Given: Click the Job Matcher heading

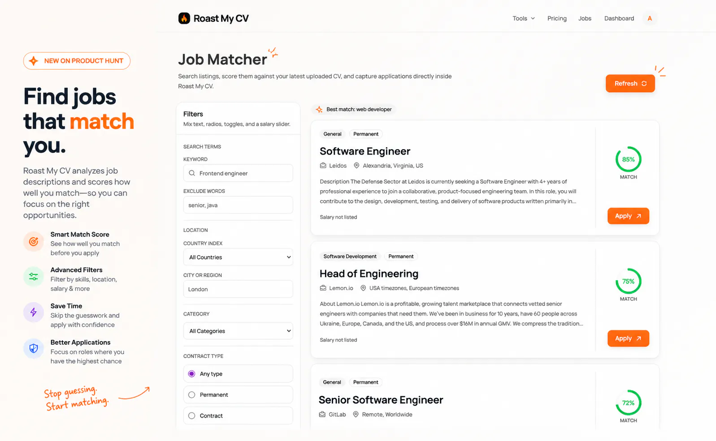Looking at the screenshot, I should click(x=222, y=60).
